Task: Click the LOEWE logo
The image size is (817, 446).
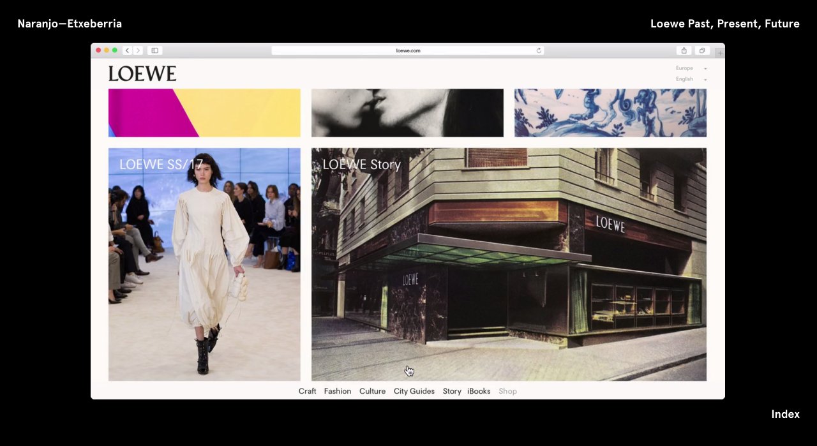Action: click(x=142, y=73)
